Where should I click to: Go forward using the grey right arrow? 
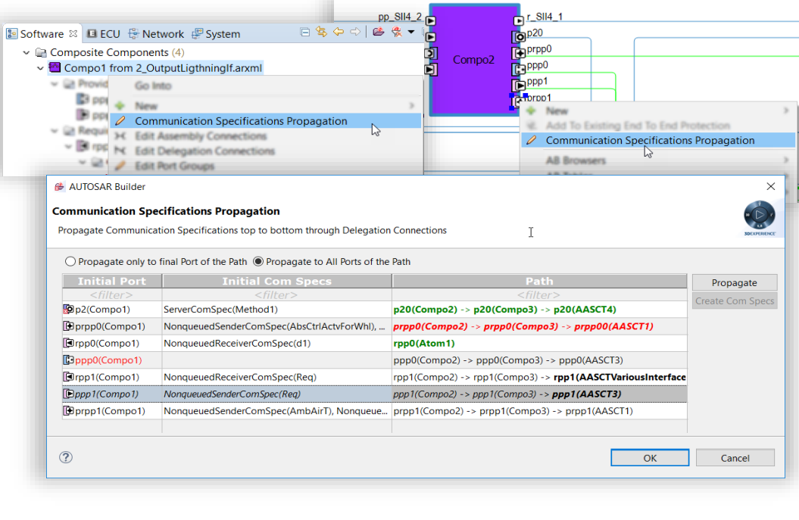[x=355, y=32]
